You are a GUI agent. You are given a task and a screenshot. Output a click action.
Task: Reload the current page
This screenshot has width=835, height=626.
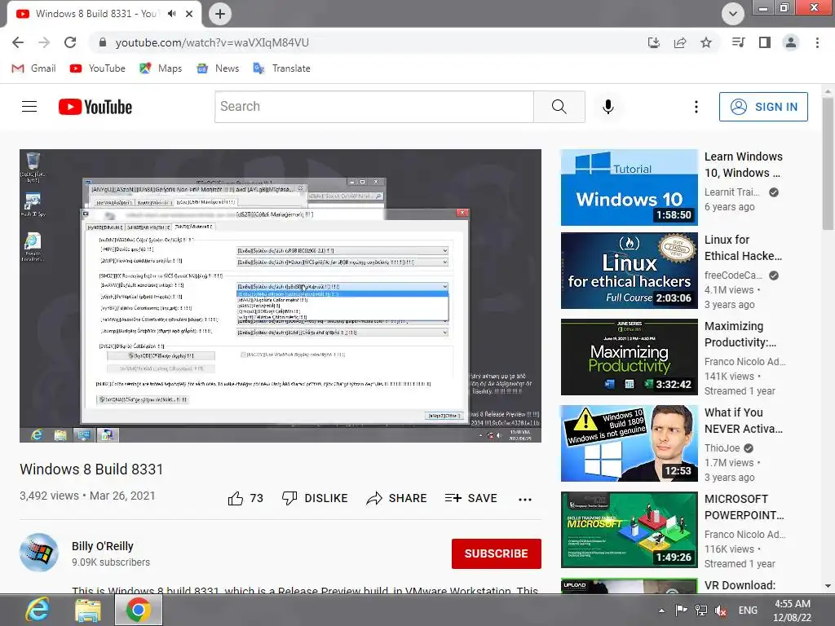(x=70, y=42)
